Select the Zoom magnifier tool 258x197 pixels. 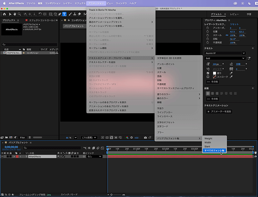point(20,14)
